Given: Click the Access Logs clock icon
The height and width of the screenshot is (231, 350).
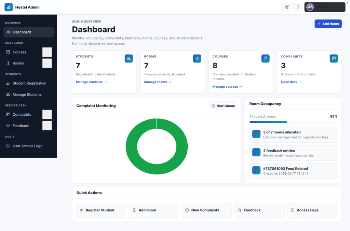Looking at the screenshot, I should [293, 210].
